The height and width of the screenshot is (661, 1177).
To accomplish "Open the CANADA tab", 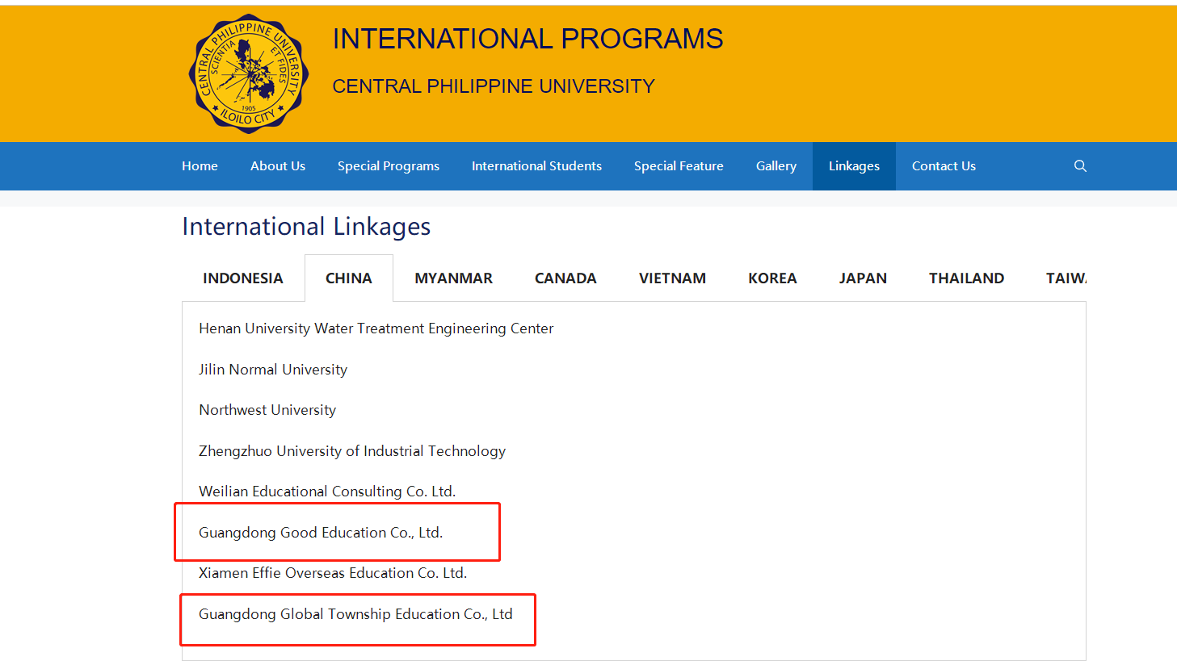I will click(565, 278).
